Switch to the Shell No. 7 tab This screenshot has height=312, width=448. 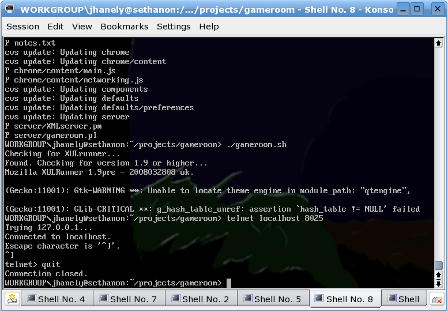[129, 299]
